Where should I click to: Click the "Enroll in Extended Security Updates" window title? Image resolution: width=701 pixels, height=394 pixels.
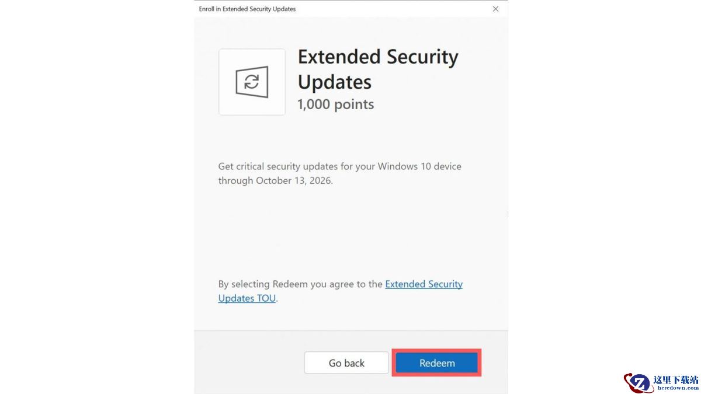click(x=247, y=9)
